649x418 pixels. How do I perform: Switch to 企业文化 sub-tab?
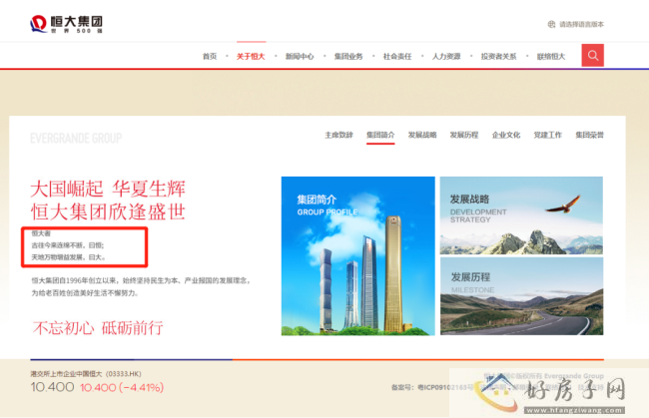tap(506, 135)
